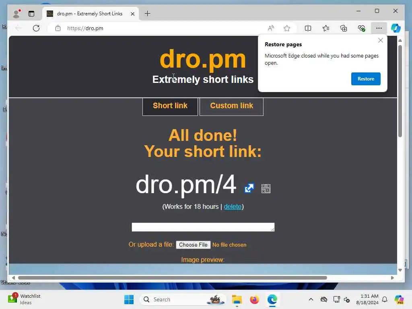Open Collections icon
The width and height of the screenshot is (412, 309).
tap(344, 28)
